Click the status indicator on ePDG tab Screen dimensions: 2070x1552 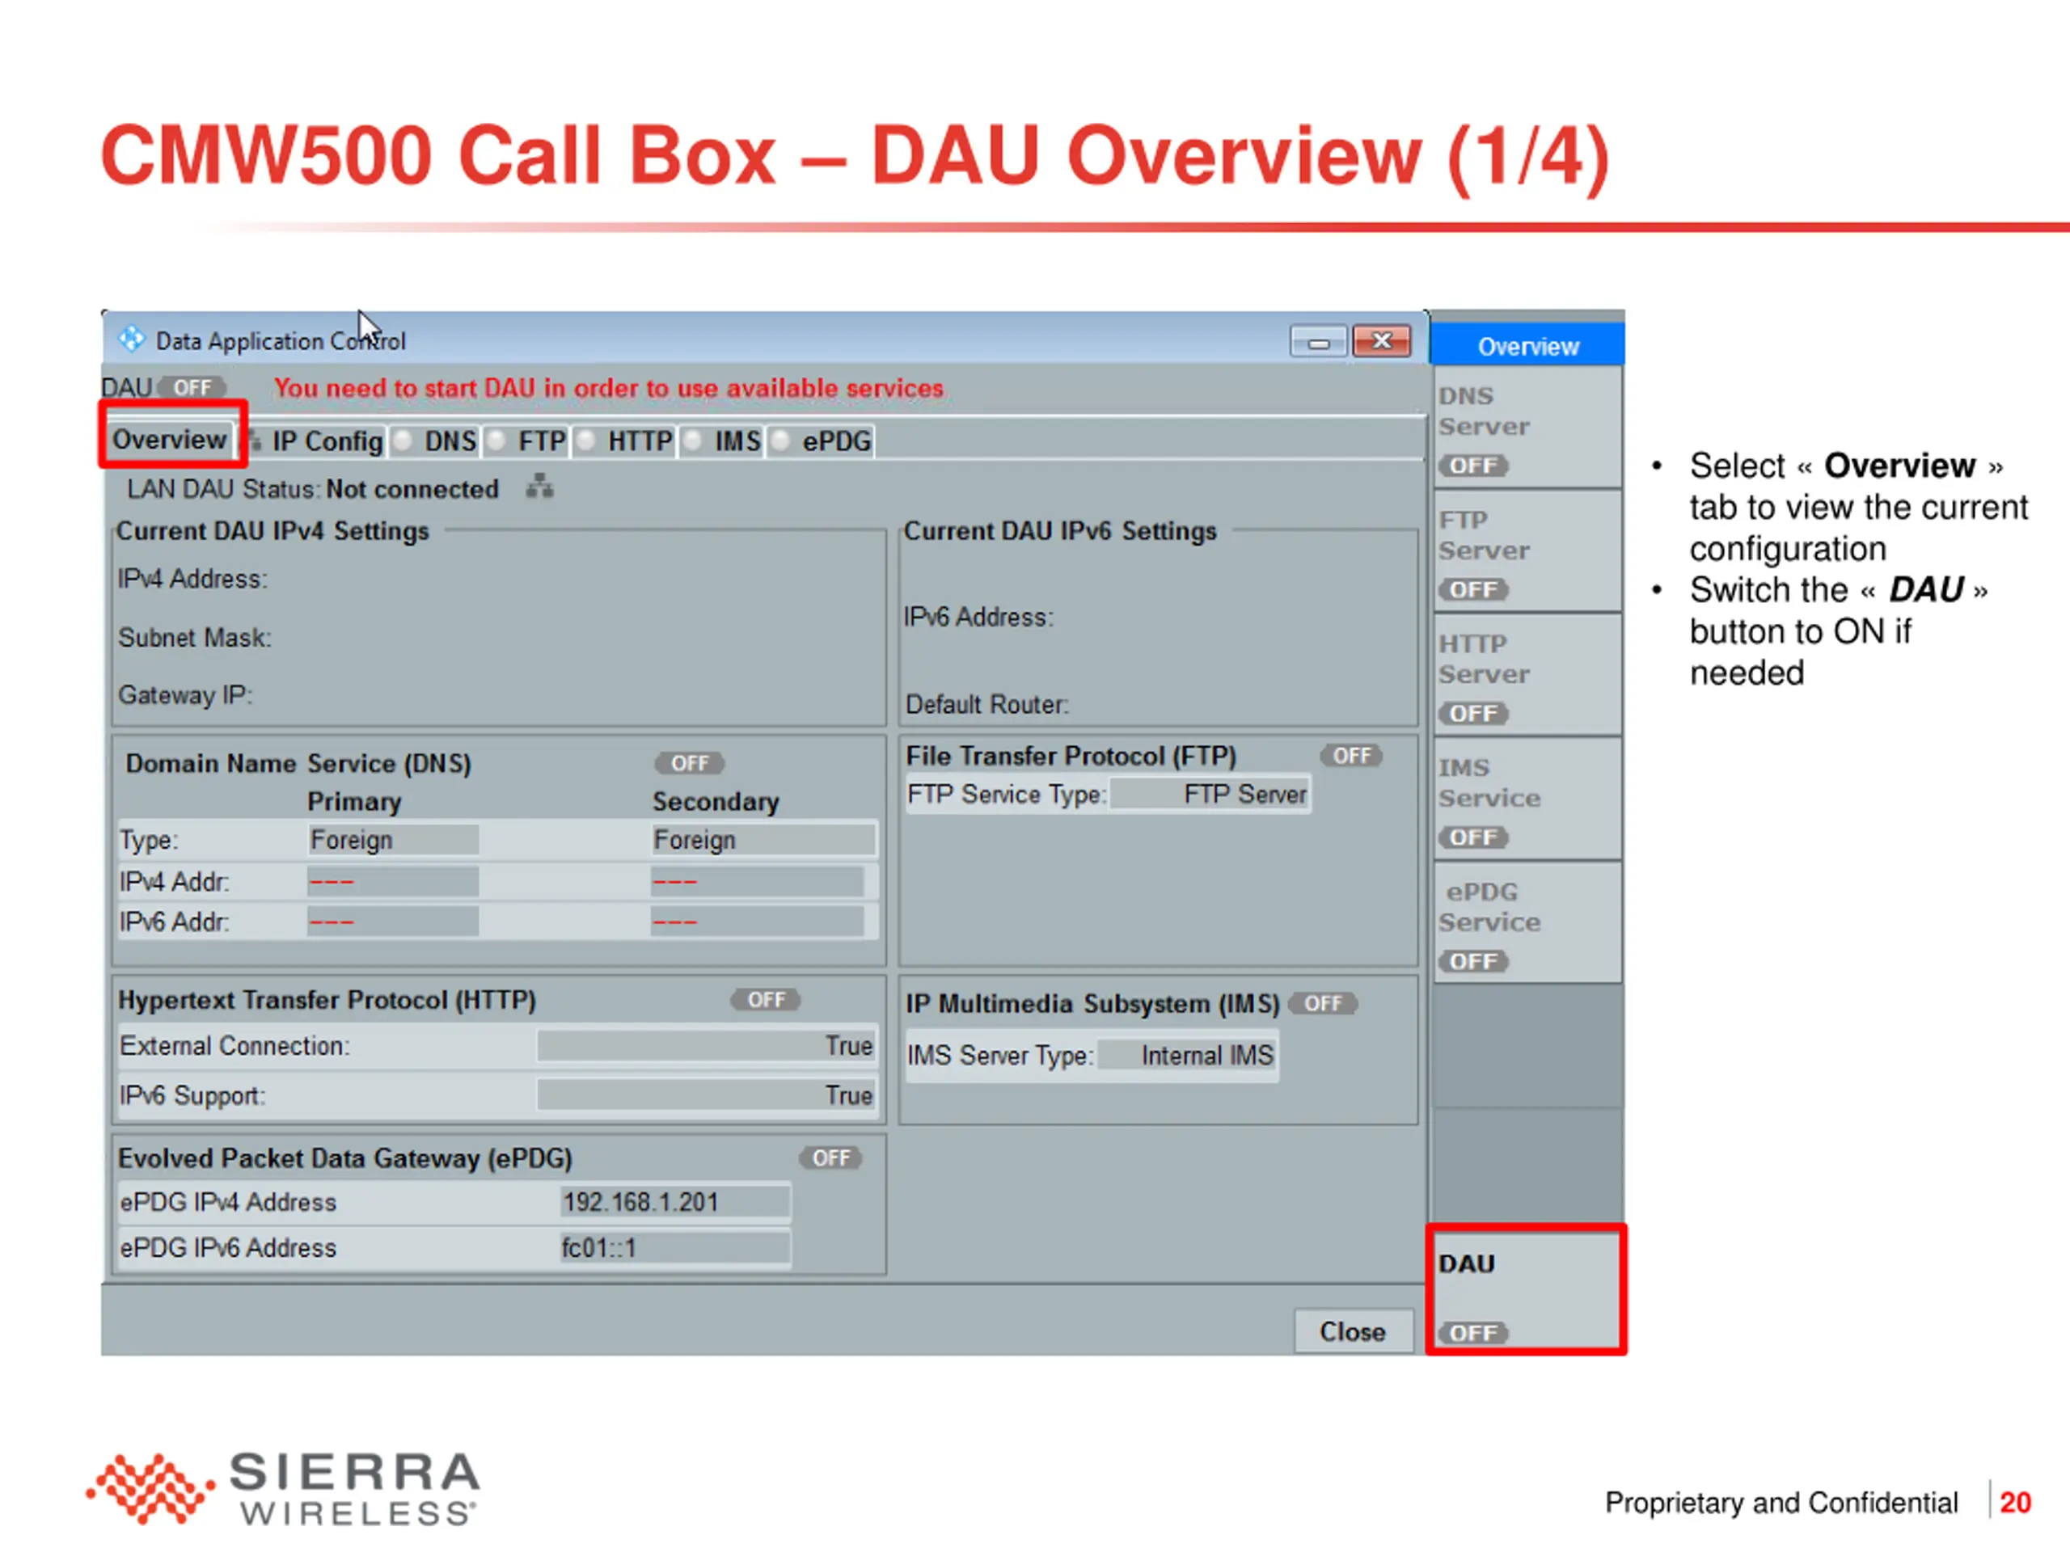tap(780, 441)
